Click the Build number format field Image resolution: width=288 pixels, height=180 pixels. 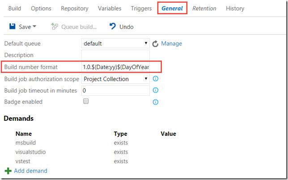pyautogui.click(x=115, y=67)
